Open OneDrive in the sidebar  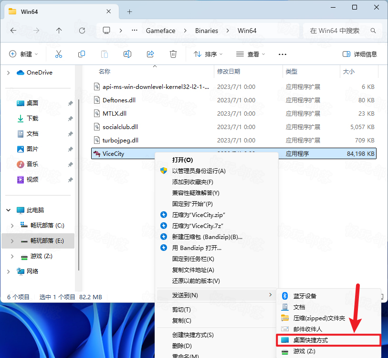pos(34,73)
